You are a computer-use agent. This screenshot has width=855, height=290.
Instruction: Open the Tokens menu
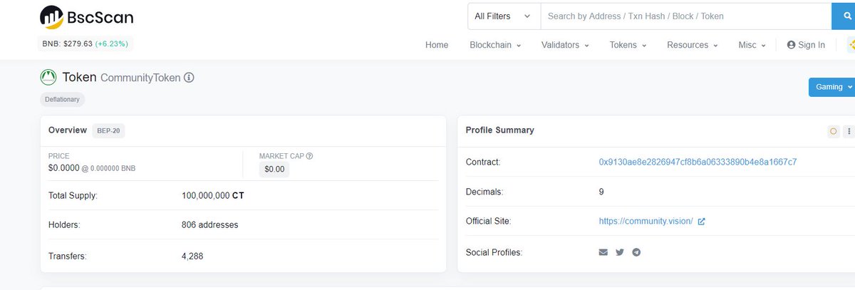point(628,45)
